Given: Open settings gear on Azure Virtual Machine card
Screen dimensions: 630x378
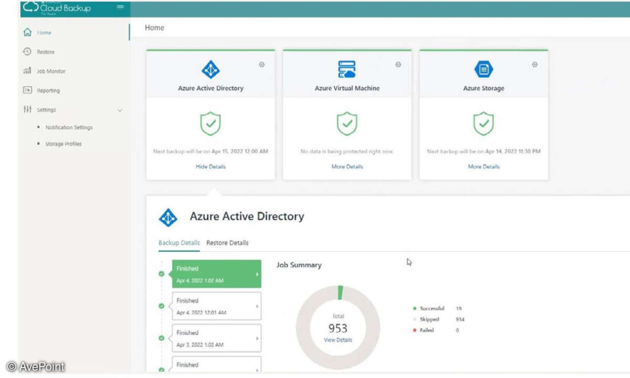Looking at the screenshot, I should pos(398,65).
